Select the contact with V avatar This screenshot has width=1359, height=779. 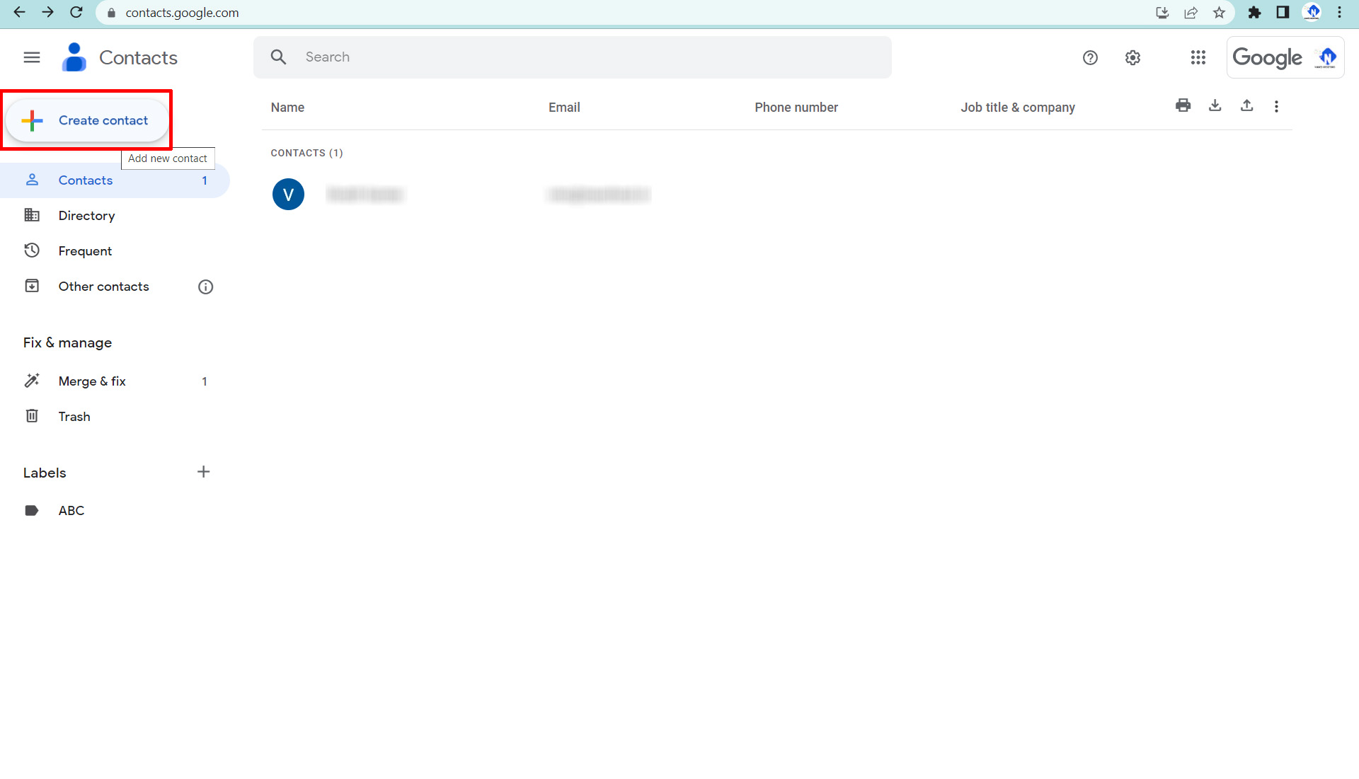click(x=288, y=195)
